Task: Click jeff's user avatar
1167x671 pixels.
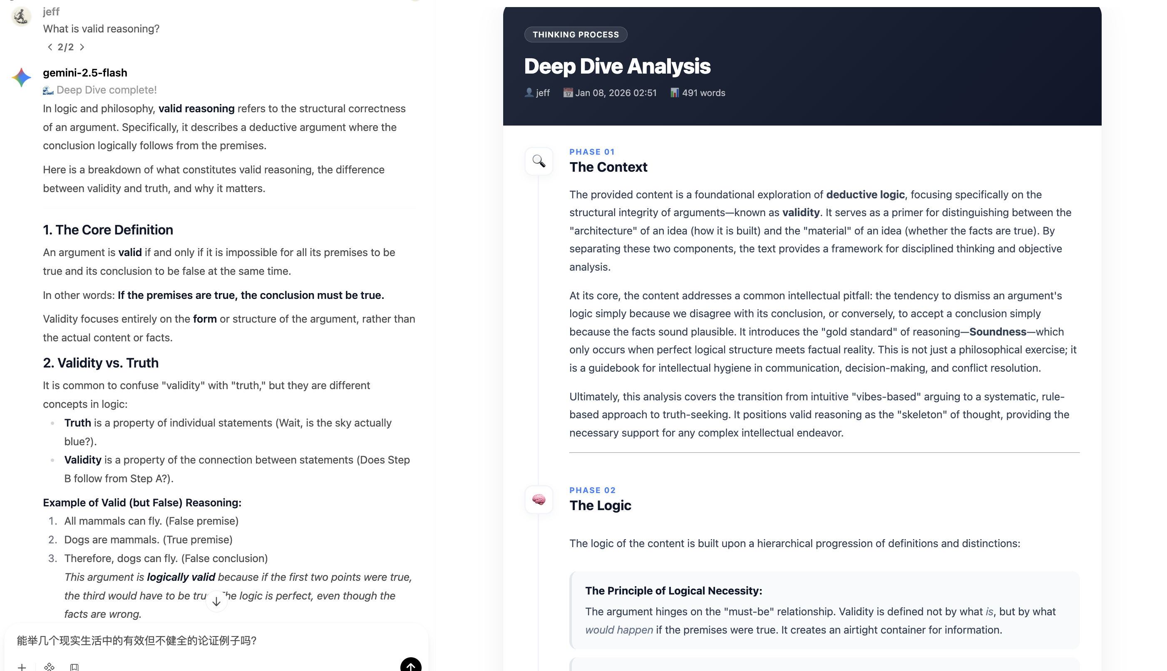Action: coord(21,17)
